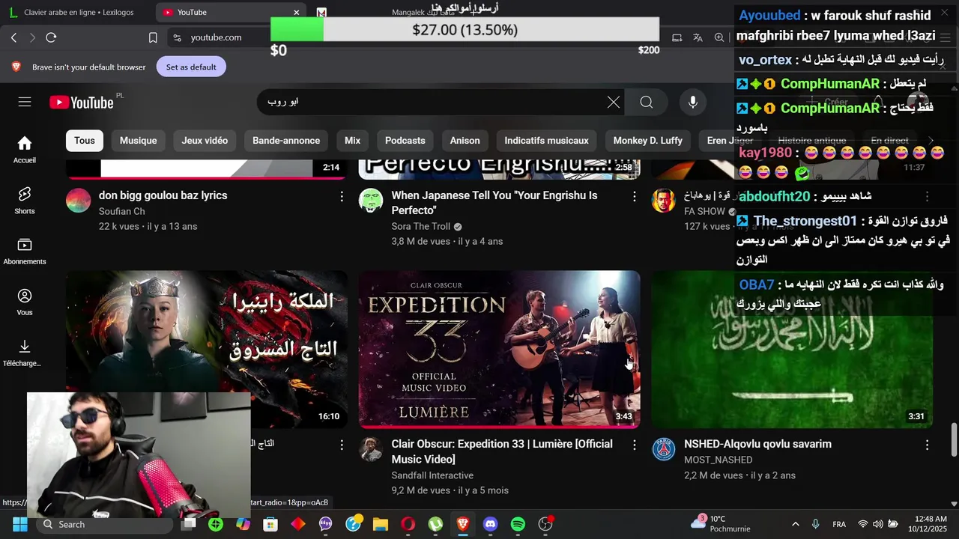Viewport: 959px width, 539px height.
Task: Open Opera browser from the taskbar
Action: click(x=408, y=524)
